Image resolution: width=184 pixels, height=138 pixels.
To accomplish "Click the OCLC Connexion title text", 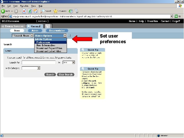I will coord(10,21).
